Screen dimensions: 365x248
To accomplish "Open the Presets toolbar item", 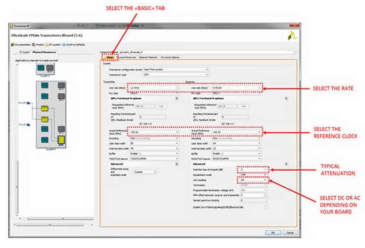I will [x=38, y=44].
